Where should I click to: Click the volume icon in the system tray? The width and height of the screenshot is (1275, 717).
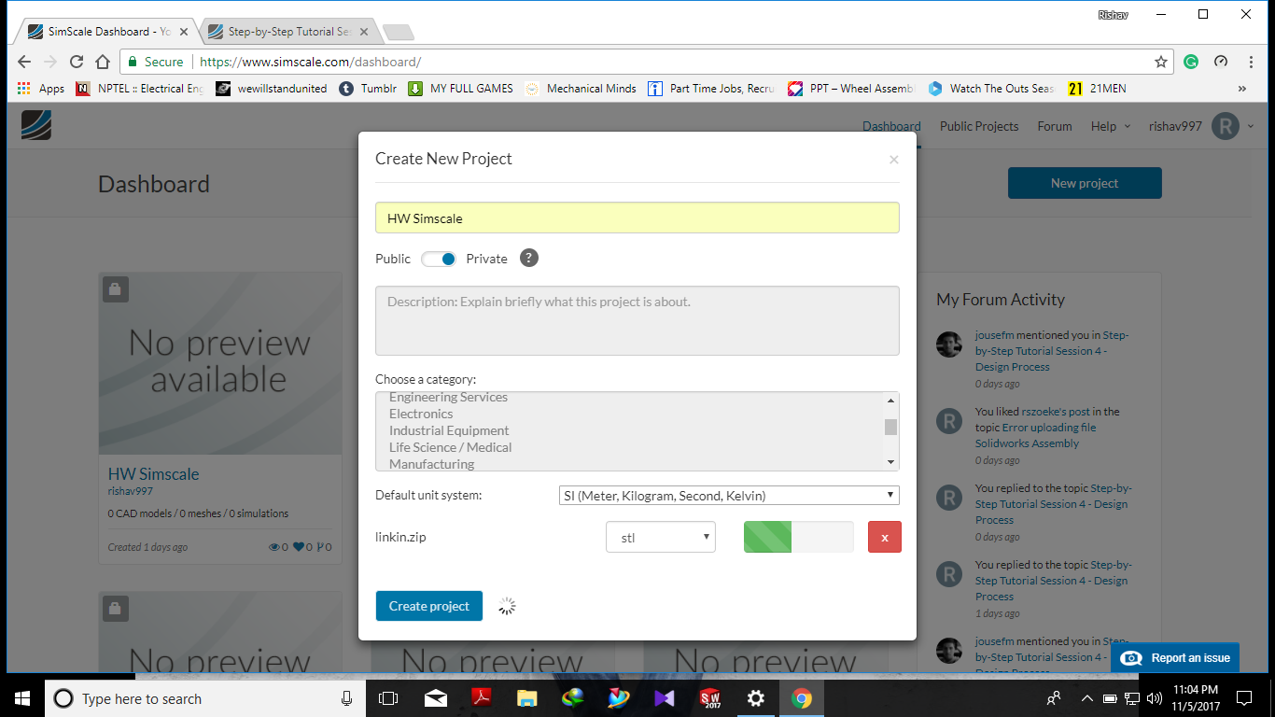[x=1154, y=698]
